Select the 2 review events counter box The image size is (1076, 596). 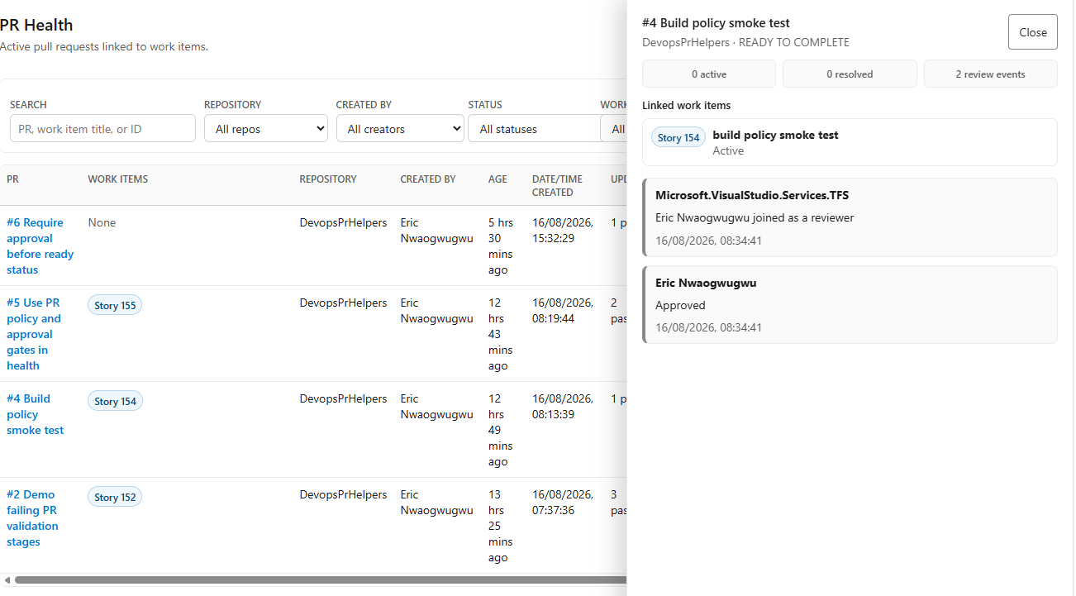point(991,74)
